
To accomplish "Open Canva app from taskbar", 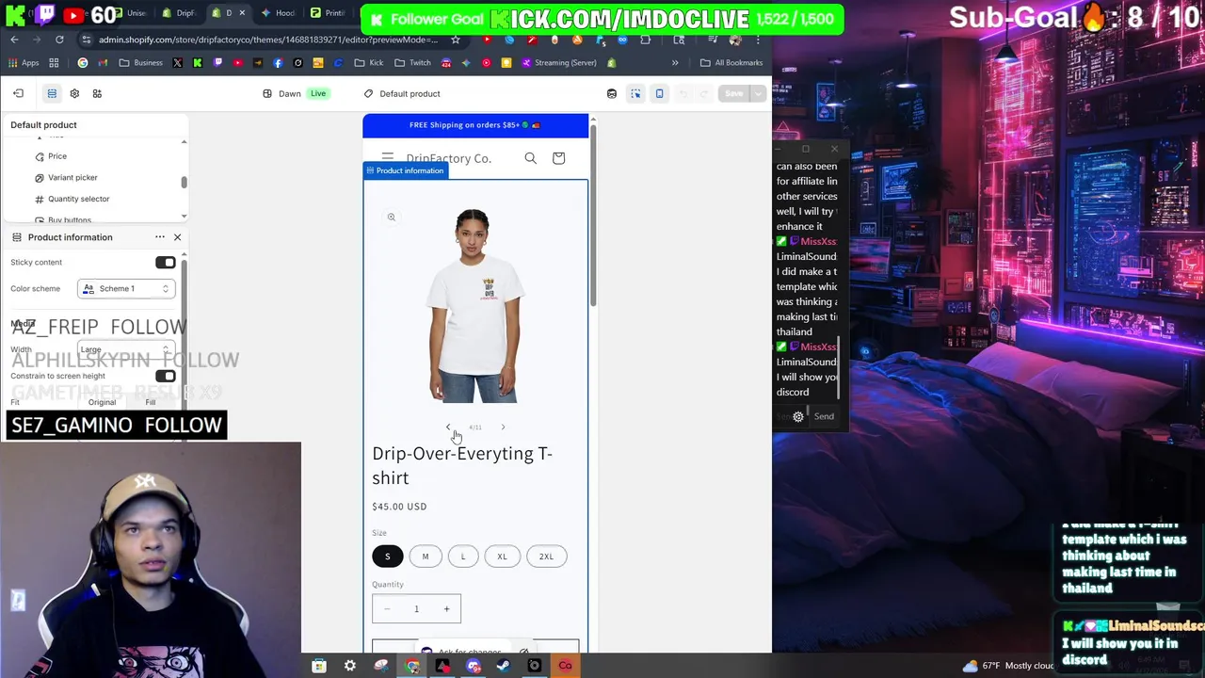I will (565, 666).
